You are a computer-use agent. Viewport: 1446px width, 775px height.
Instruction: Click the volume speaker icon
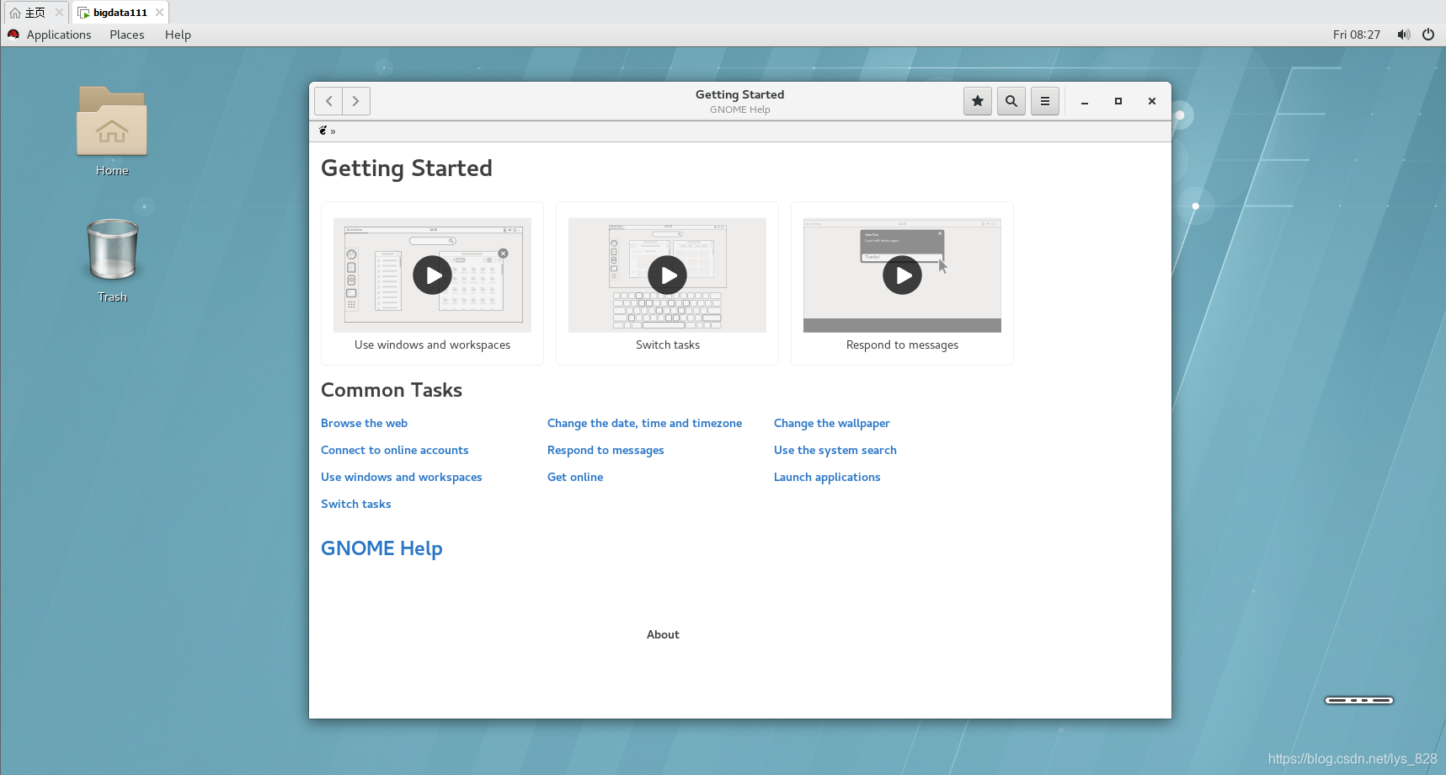pyautogui.click(x=1403, y=35)
